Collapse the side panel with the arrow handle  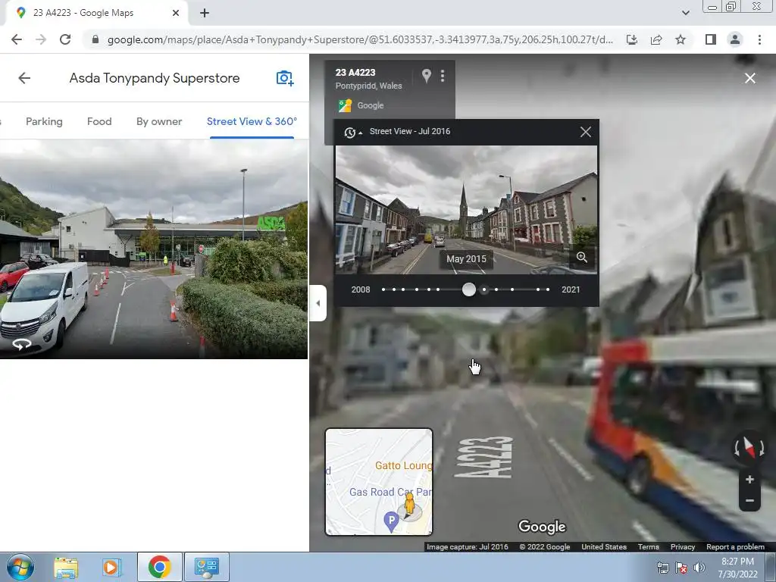point(318,303)
